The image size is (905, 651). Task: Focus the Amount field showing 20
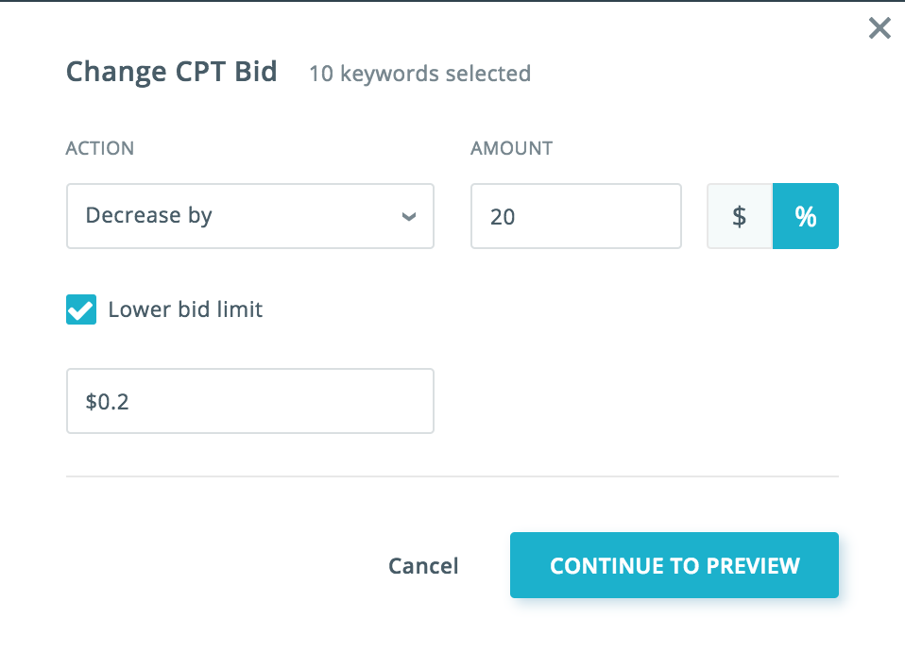(575, 216)
